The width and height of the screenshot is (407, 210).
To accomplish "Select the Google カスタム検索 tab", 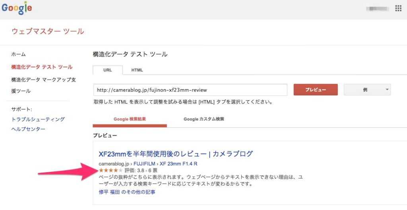I will pyautogui.click(x=204, y=119).
